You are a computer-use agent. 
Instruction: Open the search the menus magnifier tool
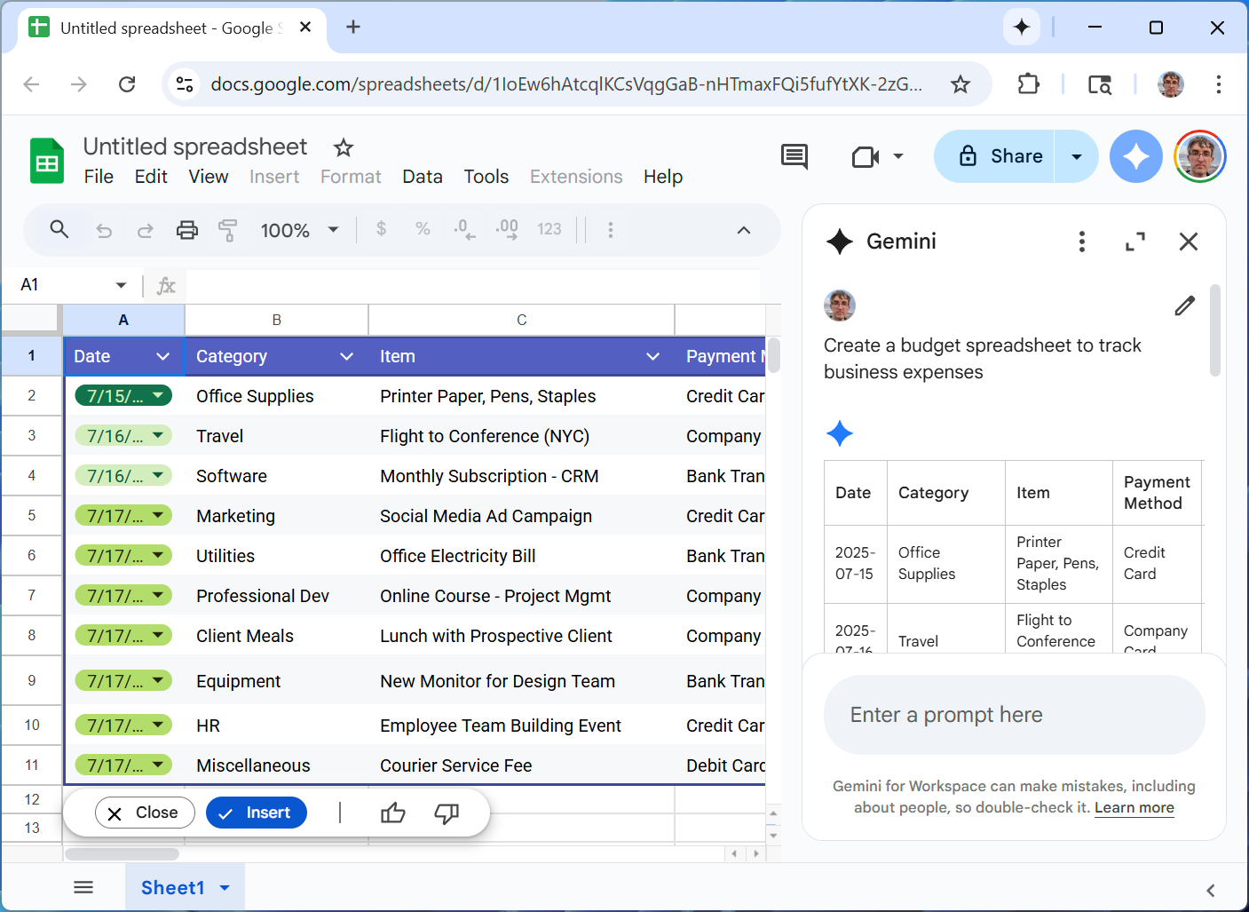point(59,230)
